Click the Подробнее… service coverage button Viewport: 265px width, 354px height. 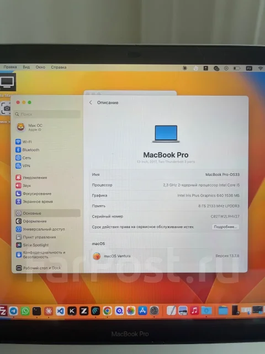coord(225,227)
